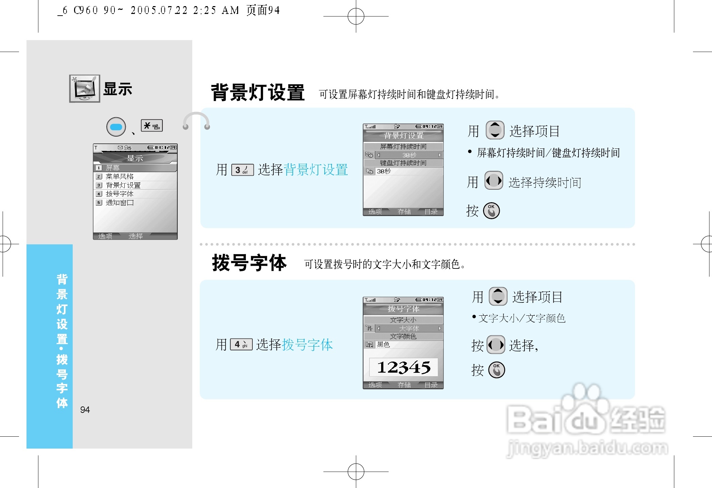Click left-right navigation key beside 选择持续时间
Image resolution: width=712 pixels, height=488 pixels.
tap(493, 180)
